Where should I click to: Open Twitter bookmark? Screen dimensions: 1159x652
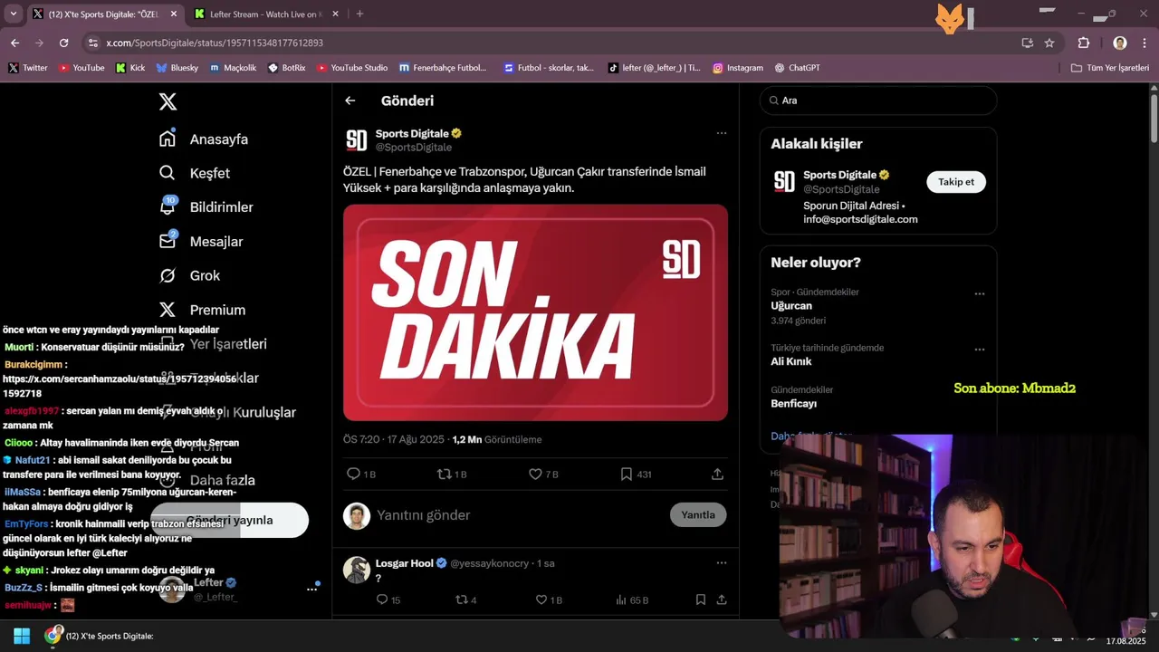[28, 68]
